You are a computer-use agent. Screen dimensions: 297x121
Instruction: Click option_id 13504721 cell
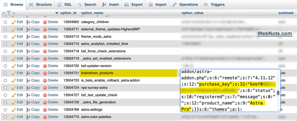tap(71, 73)
